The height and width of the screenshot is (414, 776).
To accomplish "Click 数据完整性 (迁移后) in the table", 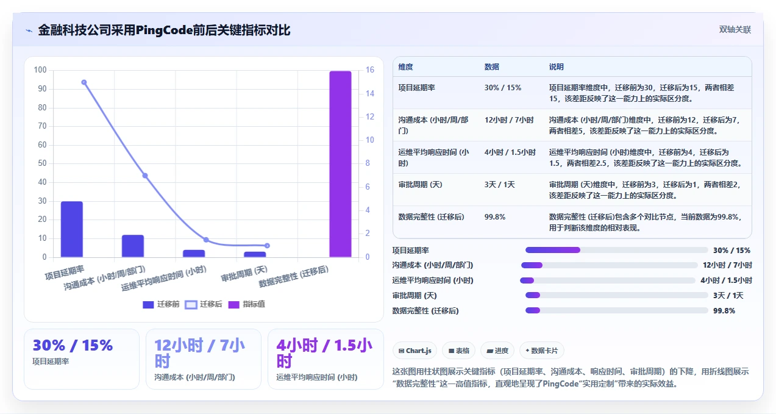I will point(431,217).
